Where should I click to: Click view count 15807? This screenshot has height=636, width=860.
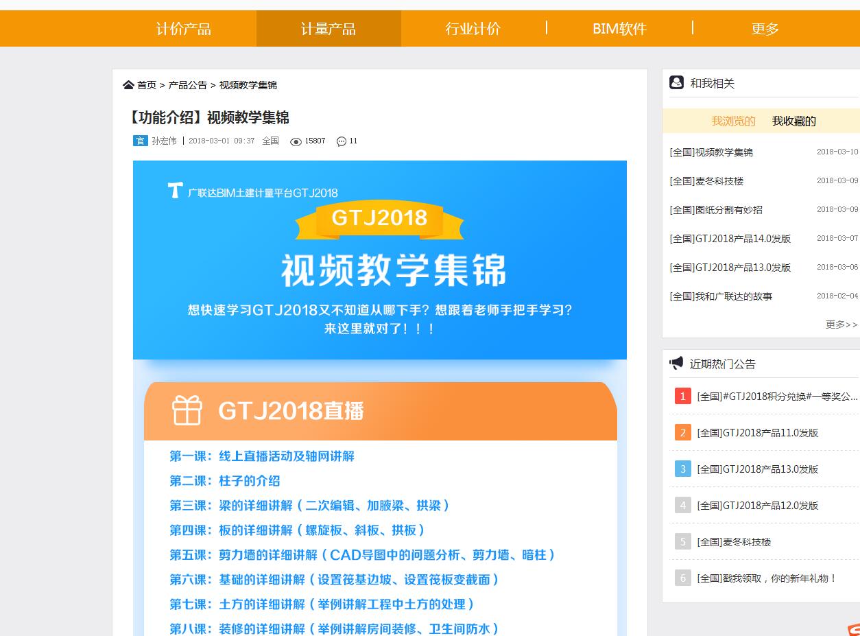point(315,141)
